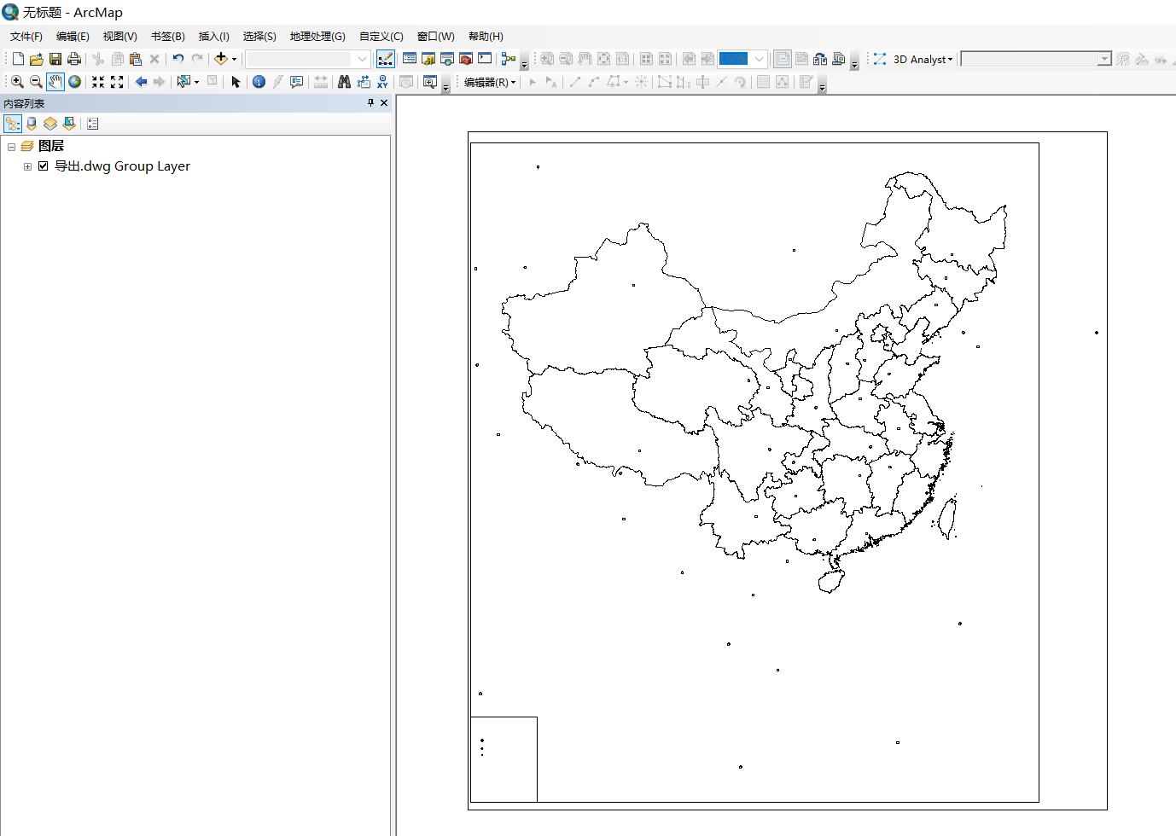Uncheck the 导出.dwg Group Layer checkbox
This screenshot has width=1176, height=836.
click(x=43, y=166)
